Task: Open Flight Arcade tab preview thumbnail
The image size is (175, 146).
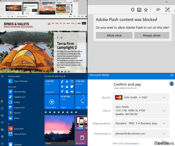Action: tap(47, 8)
